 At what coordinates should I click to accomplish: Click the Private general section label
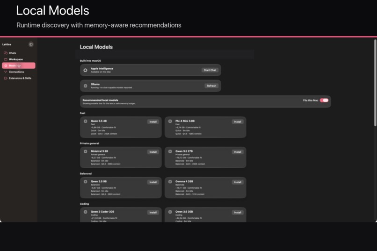coord(89,143)
